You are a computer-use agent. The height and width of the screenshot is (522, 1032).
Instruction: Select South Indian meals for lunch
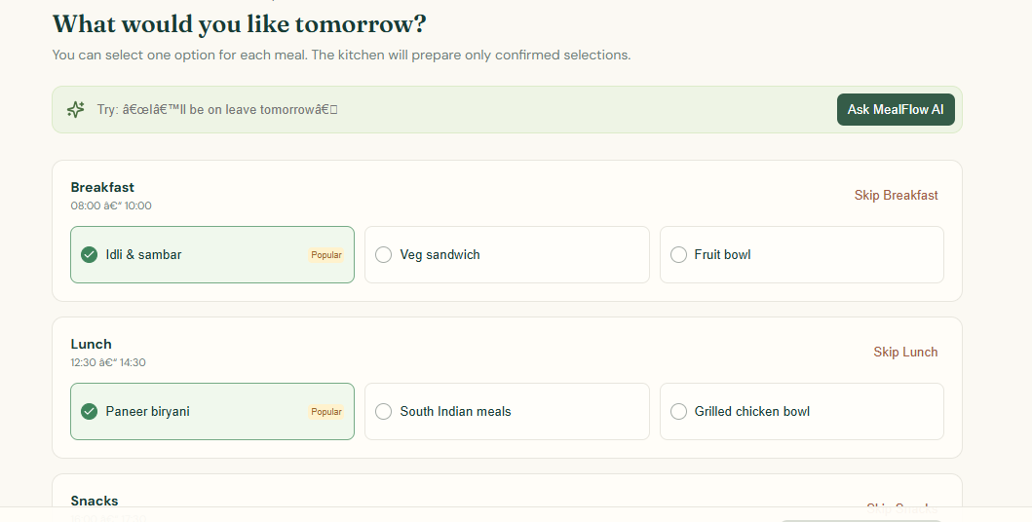tap(507, 412)
